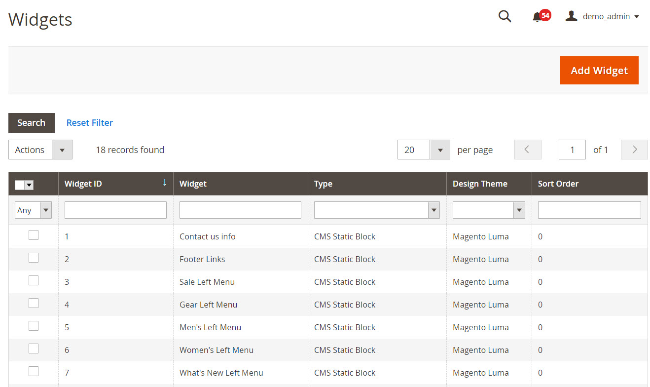Click Magento Luma in Sale Left Menu row
The image size is (650, 387).
[481, 282]
